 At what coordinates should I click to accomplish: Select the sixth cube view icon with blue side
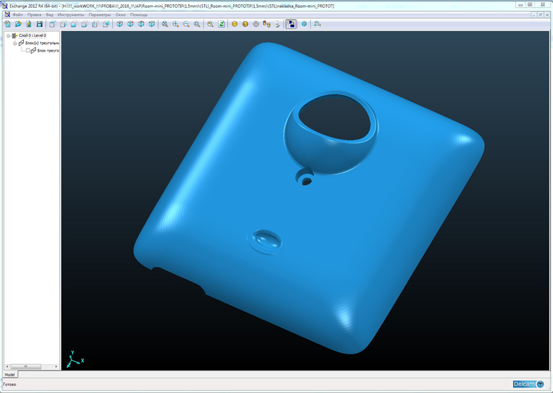106,24
